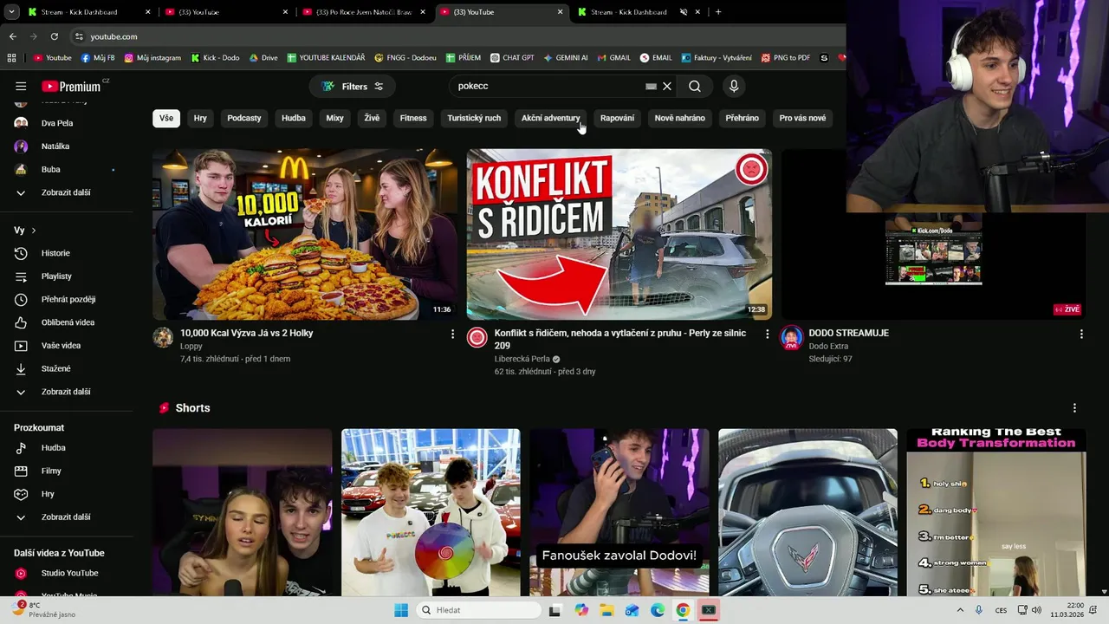Select the Hry filter chip
Screen dimensions: 1109x624
[200, 118]
